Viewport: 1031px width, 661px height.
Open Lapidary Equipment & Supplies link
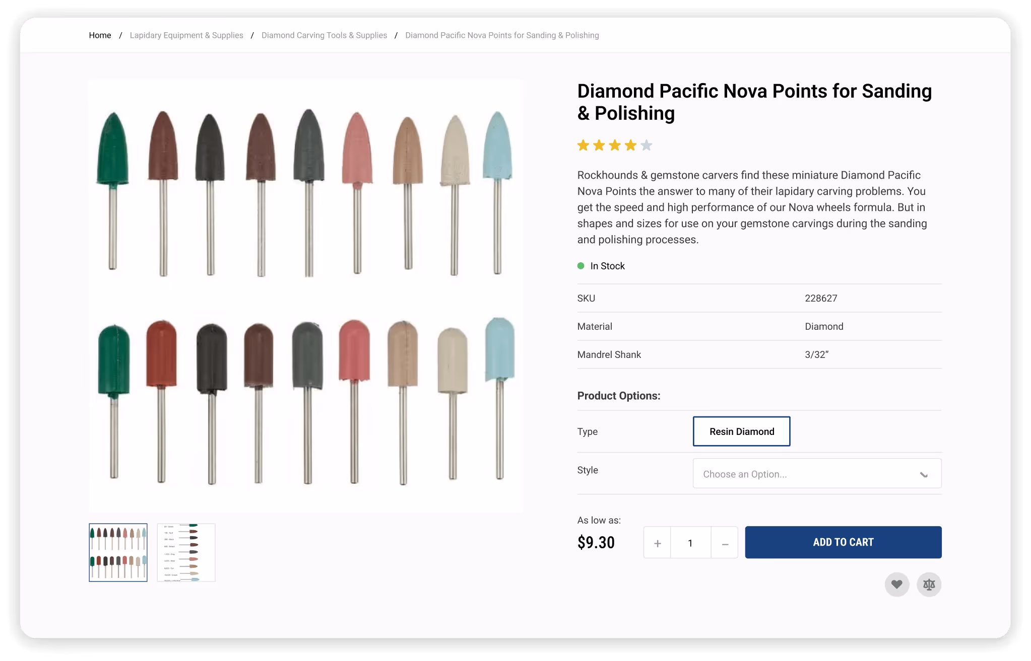[186, 35]
